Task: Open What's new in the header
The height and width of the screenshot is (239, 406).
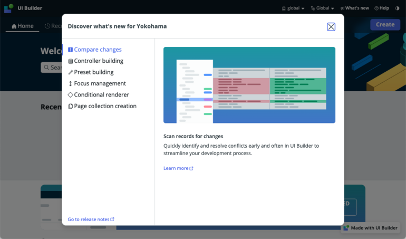Action: point(354,8)
